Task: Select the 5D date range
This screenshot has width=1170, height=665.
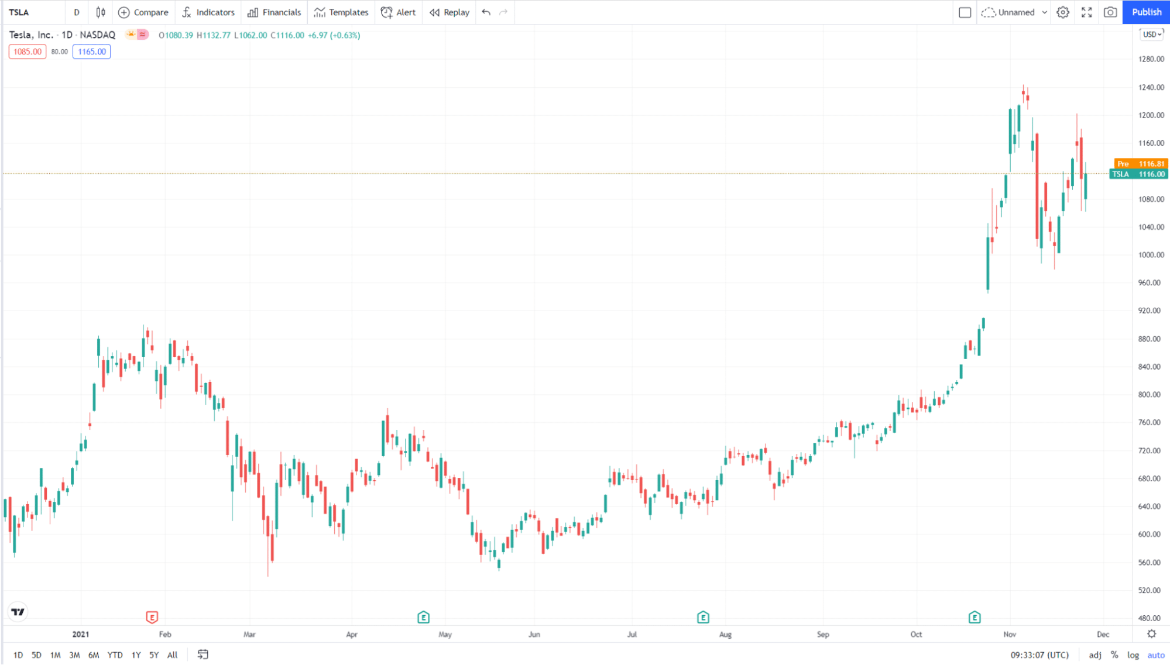Action: (36, 655)
